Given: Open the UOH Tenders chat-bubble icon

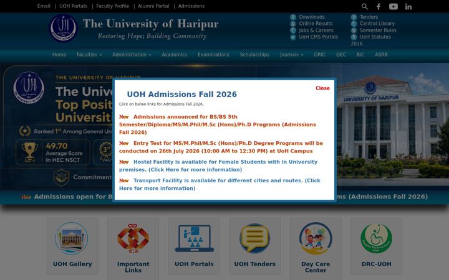Looking at the screenshot, I should coord(254,238).
